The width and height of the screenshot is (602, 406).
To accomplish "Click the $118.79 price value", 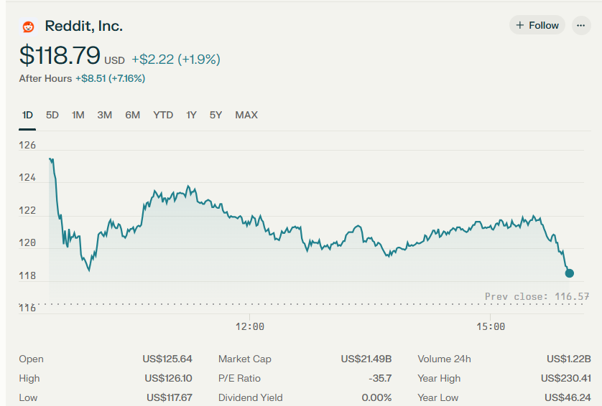I will [60, 55].
